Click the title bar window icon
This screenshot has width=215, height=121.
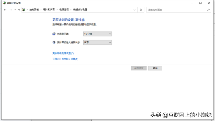point(4,3)
